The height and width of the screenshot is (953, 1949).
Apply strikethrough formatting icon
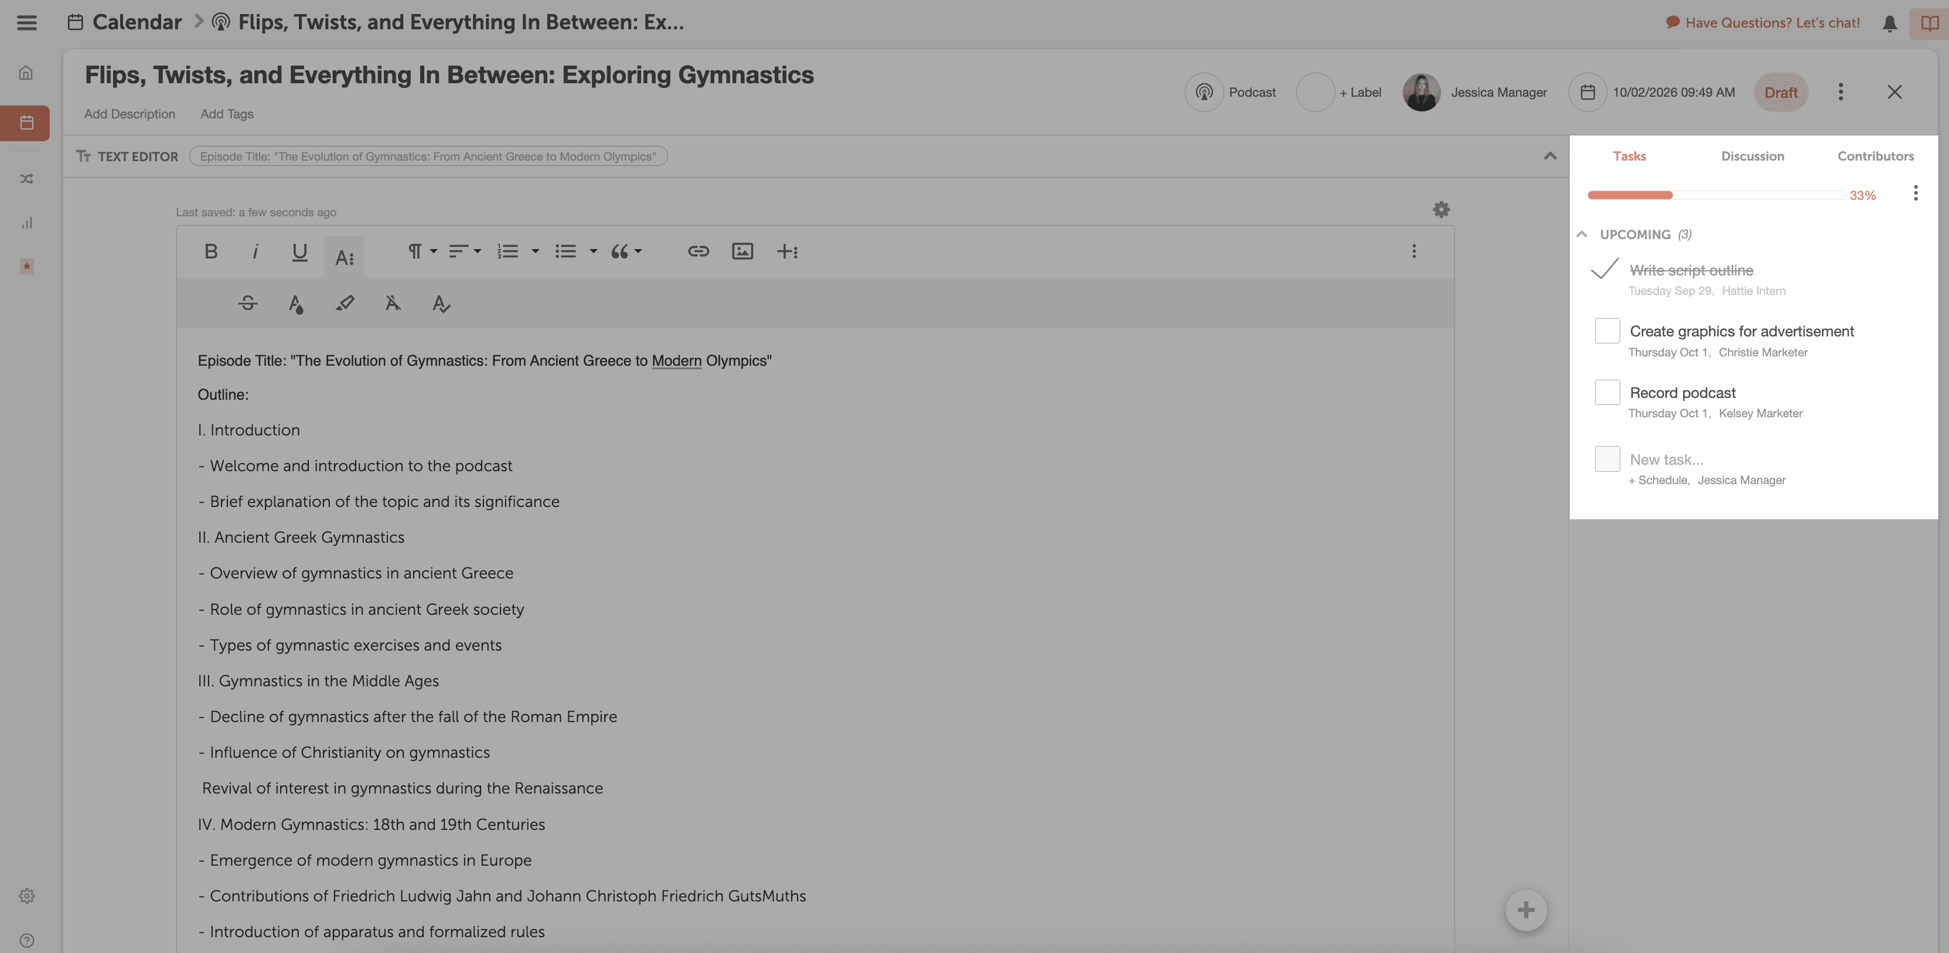point(247,304)
